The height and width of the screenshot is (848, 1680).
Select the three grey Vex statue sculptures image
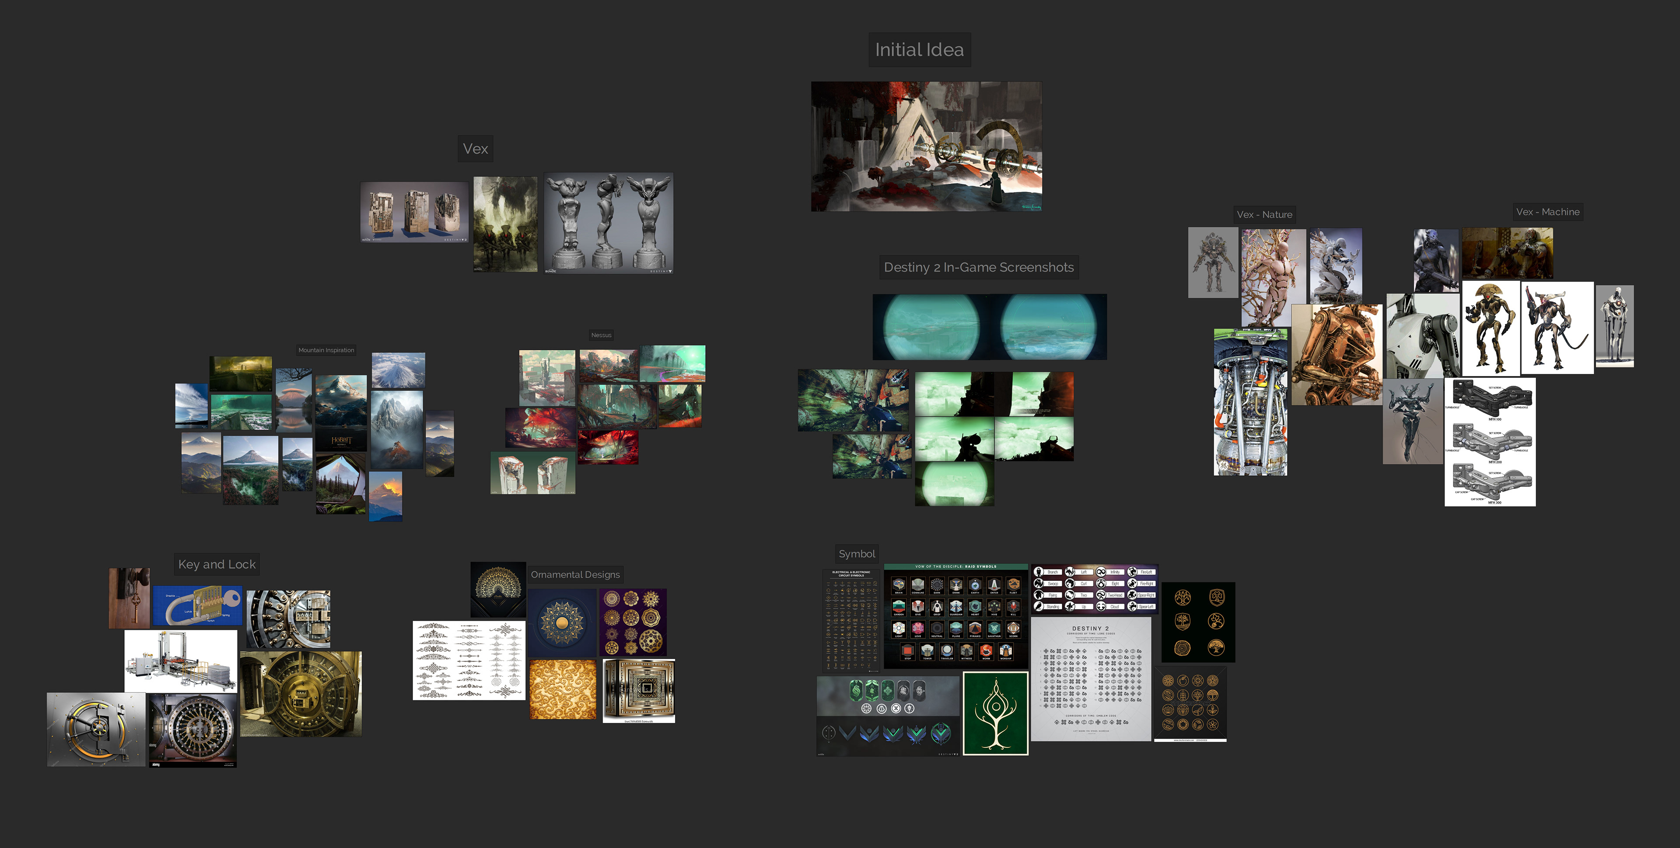tap(608, 222)
